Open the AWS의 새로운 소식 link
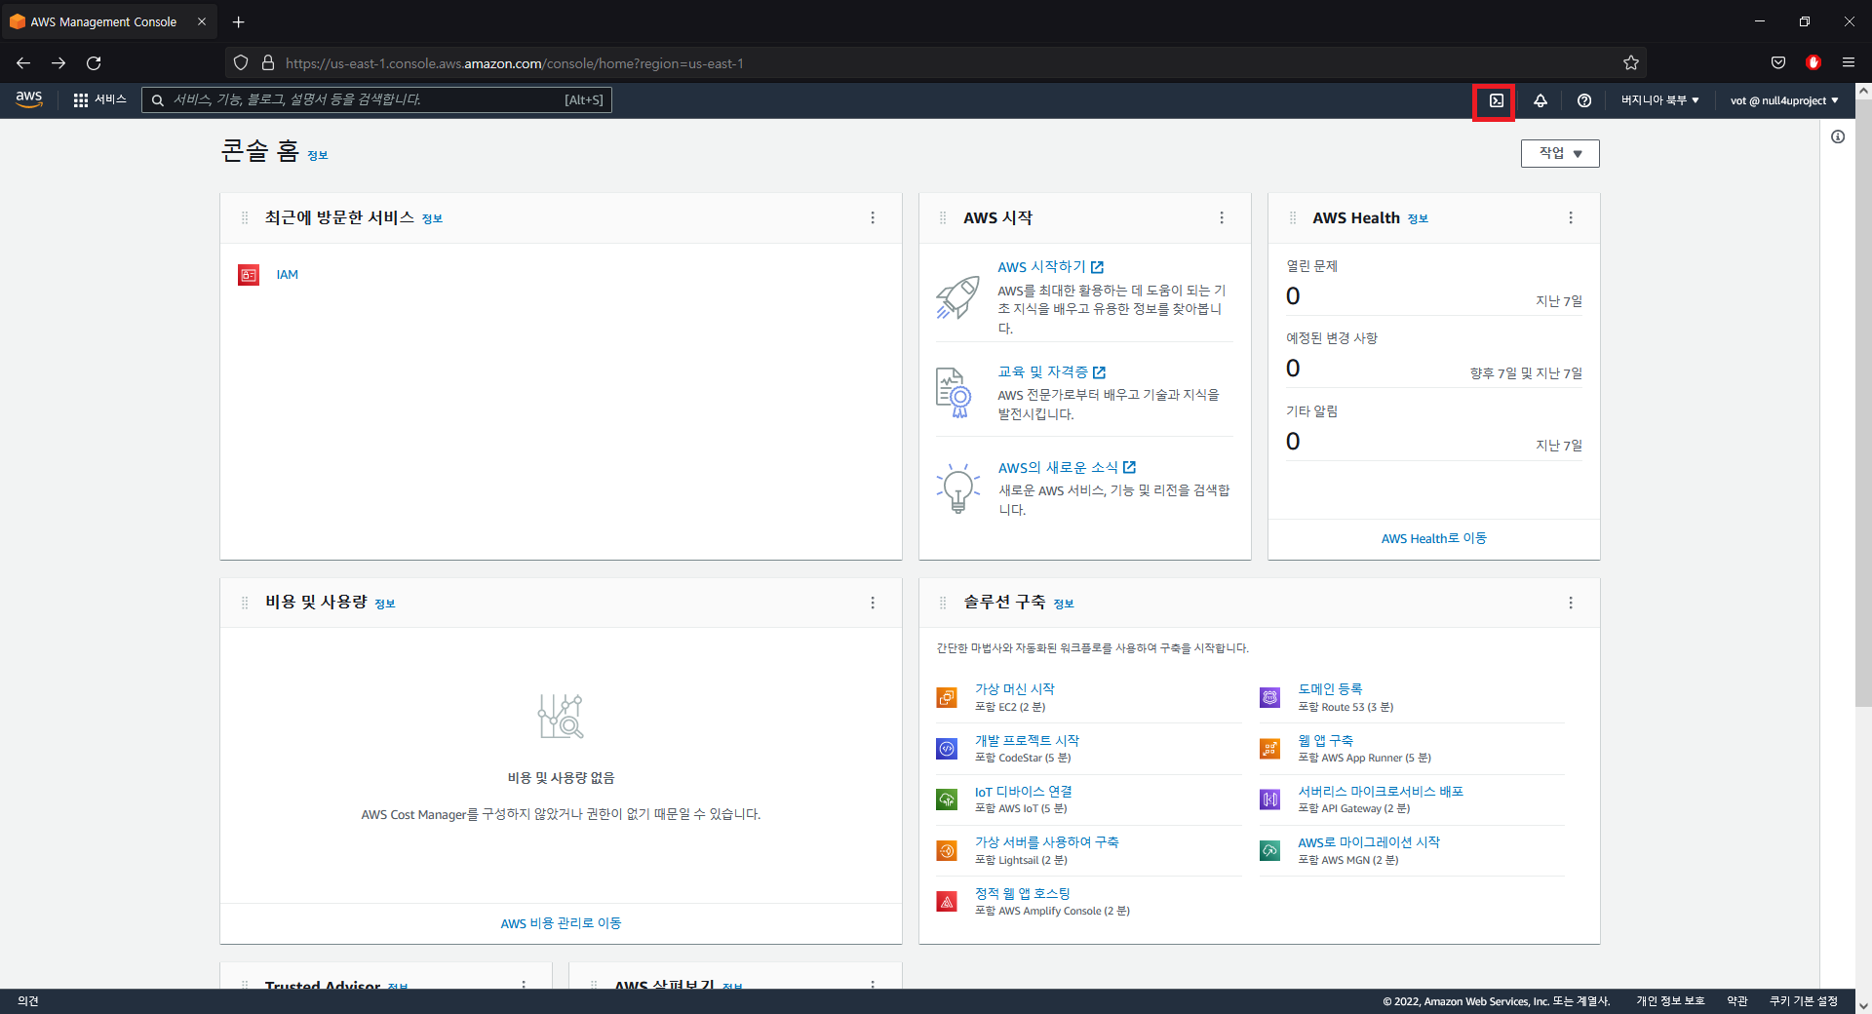Screen dimensions: 1872x1014 tap(1067, 468)
